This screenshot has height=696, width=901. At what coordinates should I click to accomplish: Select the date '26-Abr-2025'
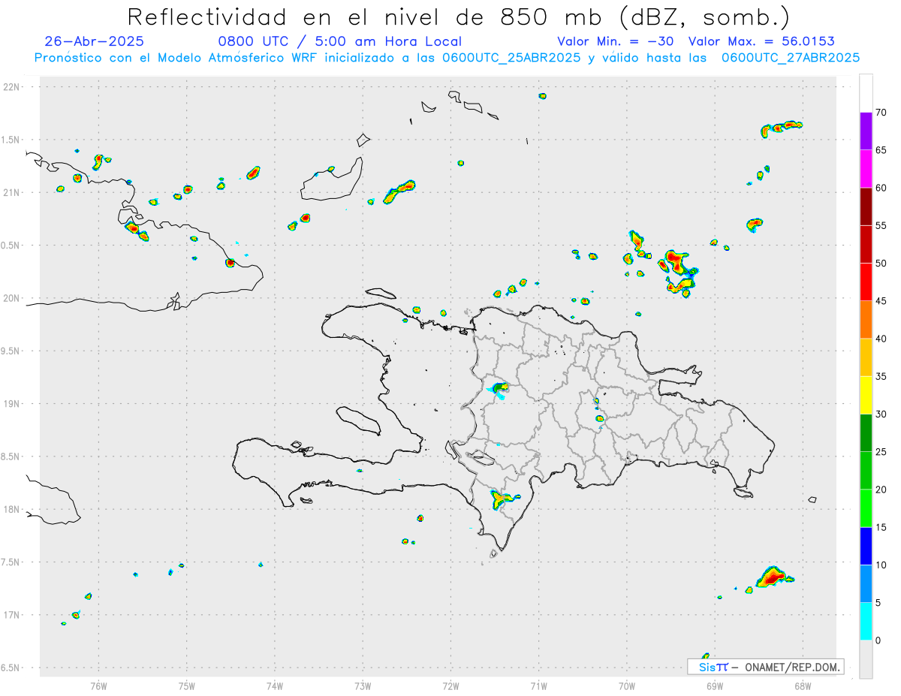94,41
